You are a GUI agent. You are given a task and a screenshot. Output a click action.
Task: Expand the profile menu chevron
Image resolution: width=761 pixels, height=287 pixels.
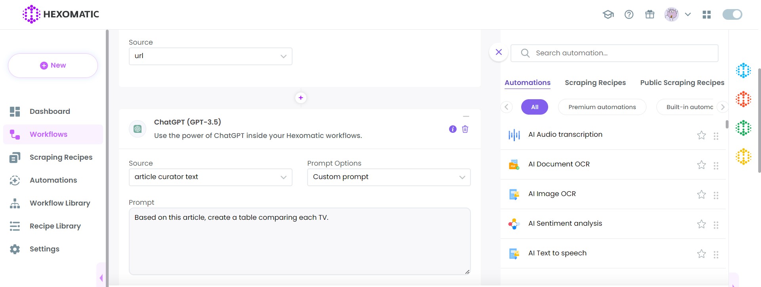(688, 15)
